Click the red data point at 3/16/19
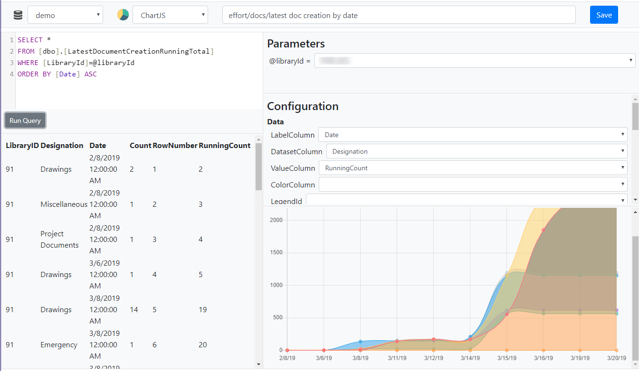 coord(544,230)
